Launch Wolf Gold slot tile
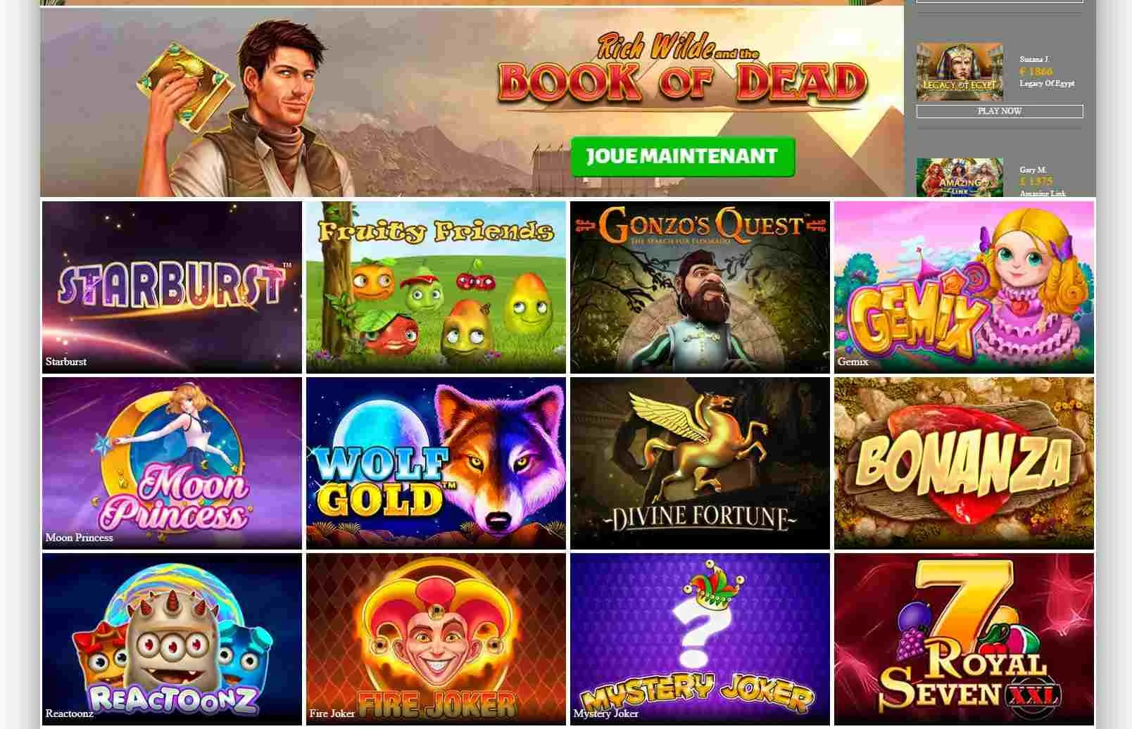The height and width of the screenshot is (729, 1132). tap(436, 463)
